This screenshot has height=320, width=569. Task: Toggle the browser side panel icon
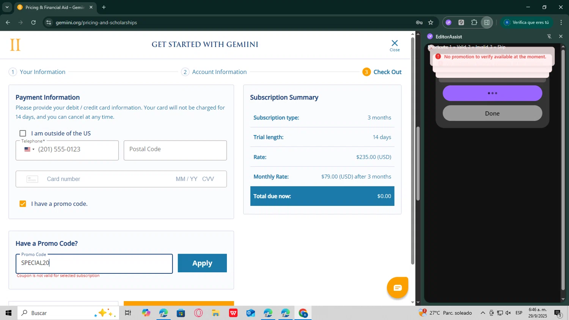point(487,22)
